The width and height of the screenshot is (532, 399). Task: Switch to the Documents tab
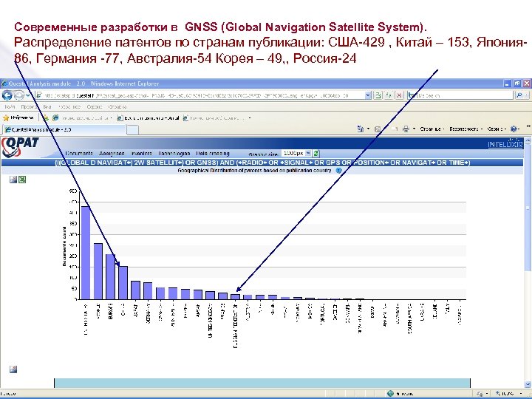[x=79, y=154]
